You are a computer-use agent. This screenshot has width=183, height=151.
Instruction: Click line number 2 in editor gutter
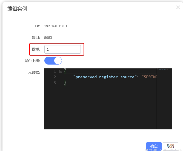(55, 77)
